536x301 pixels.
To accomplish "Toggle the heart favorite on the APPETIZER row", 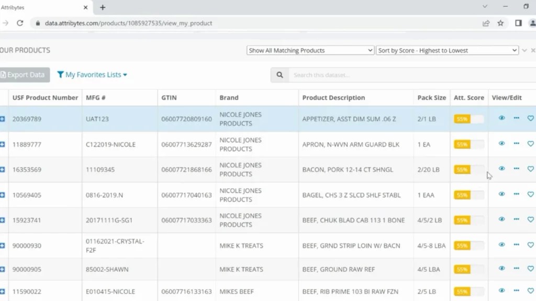I will click(530, 119).
